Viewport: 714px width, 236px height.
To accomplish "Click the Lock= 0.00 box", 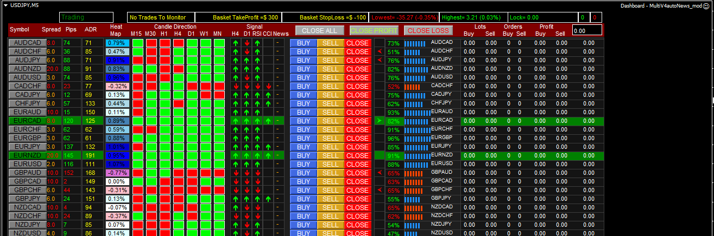I will click(542, 18).
